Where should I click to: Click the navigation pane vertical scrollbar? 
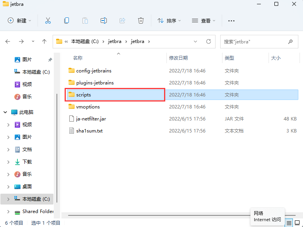tap(57, 148)
